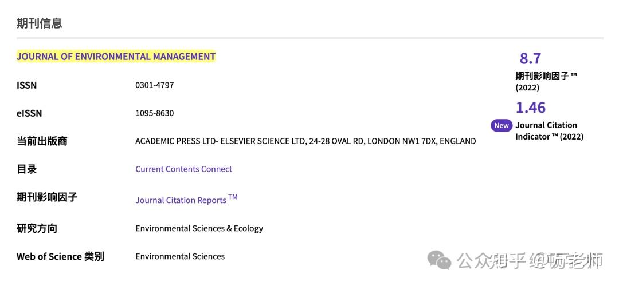Screen dimensions: 619x286
Task: Click the Environmental Sciences Web of Science category
Action: [x=180, y=256]
